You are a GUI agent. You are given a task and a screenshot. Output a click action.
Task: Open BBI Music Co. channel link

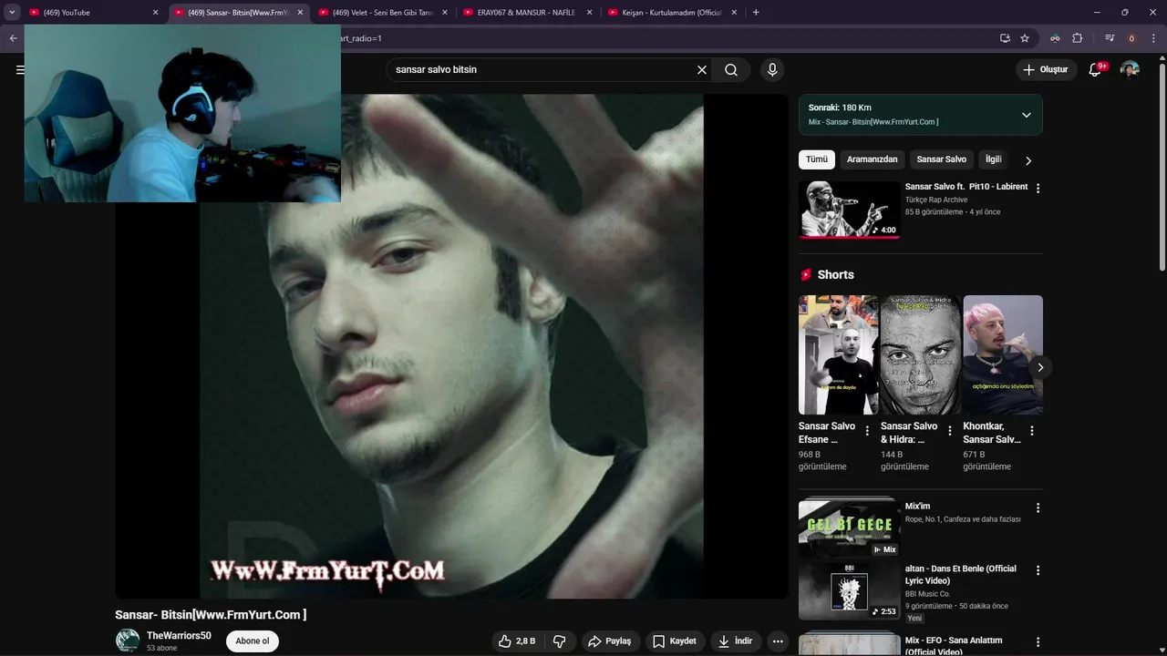click(925, 594)
